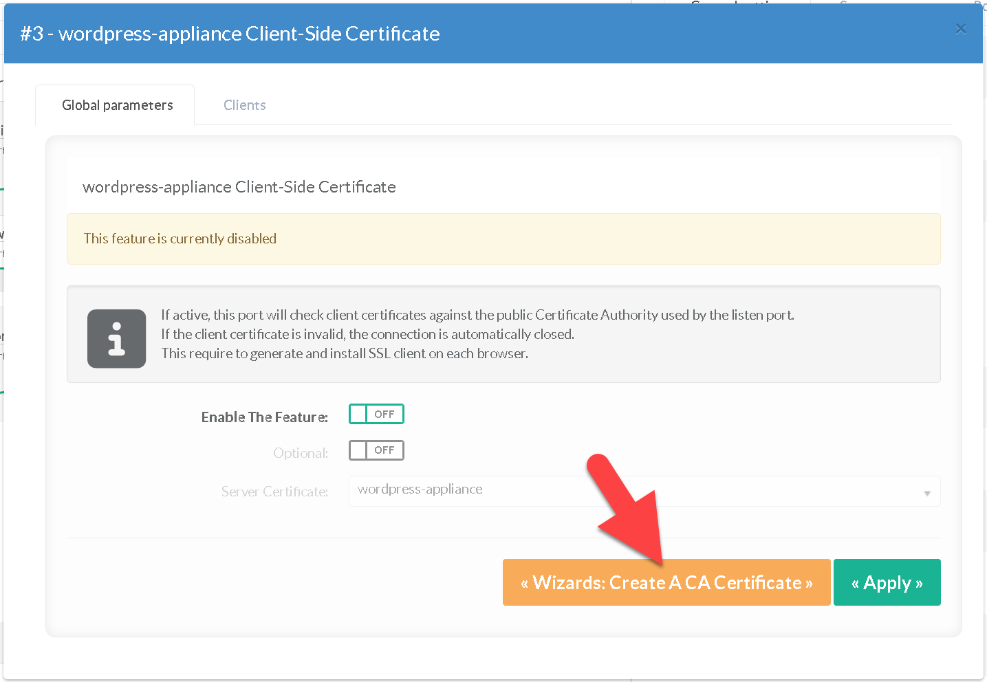The width and height of the screenshot is (987, 682).
Task: Click the blue header title text
Action: (x=230, y=34)
